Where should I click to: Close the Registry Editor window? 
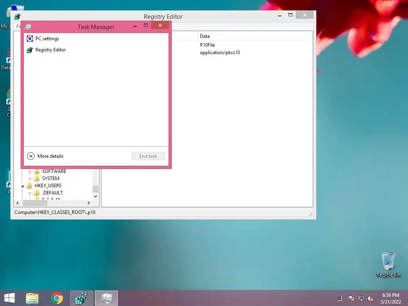[x=305, y=15]
